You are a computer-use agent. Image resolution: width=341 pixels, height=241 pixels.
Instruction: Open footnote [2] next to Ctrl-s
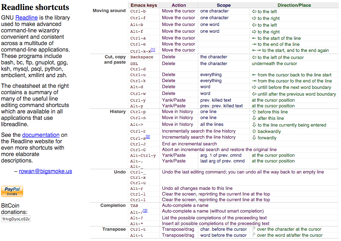pyautogui.click(x=148, y=136)
